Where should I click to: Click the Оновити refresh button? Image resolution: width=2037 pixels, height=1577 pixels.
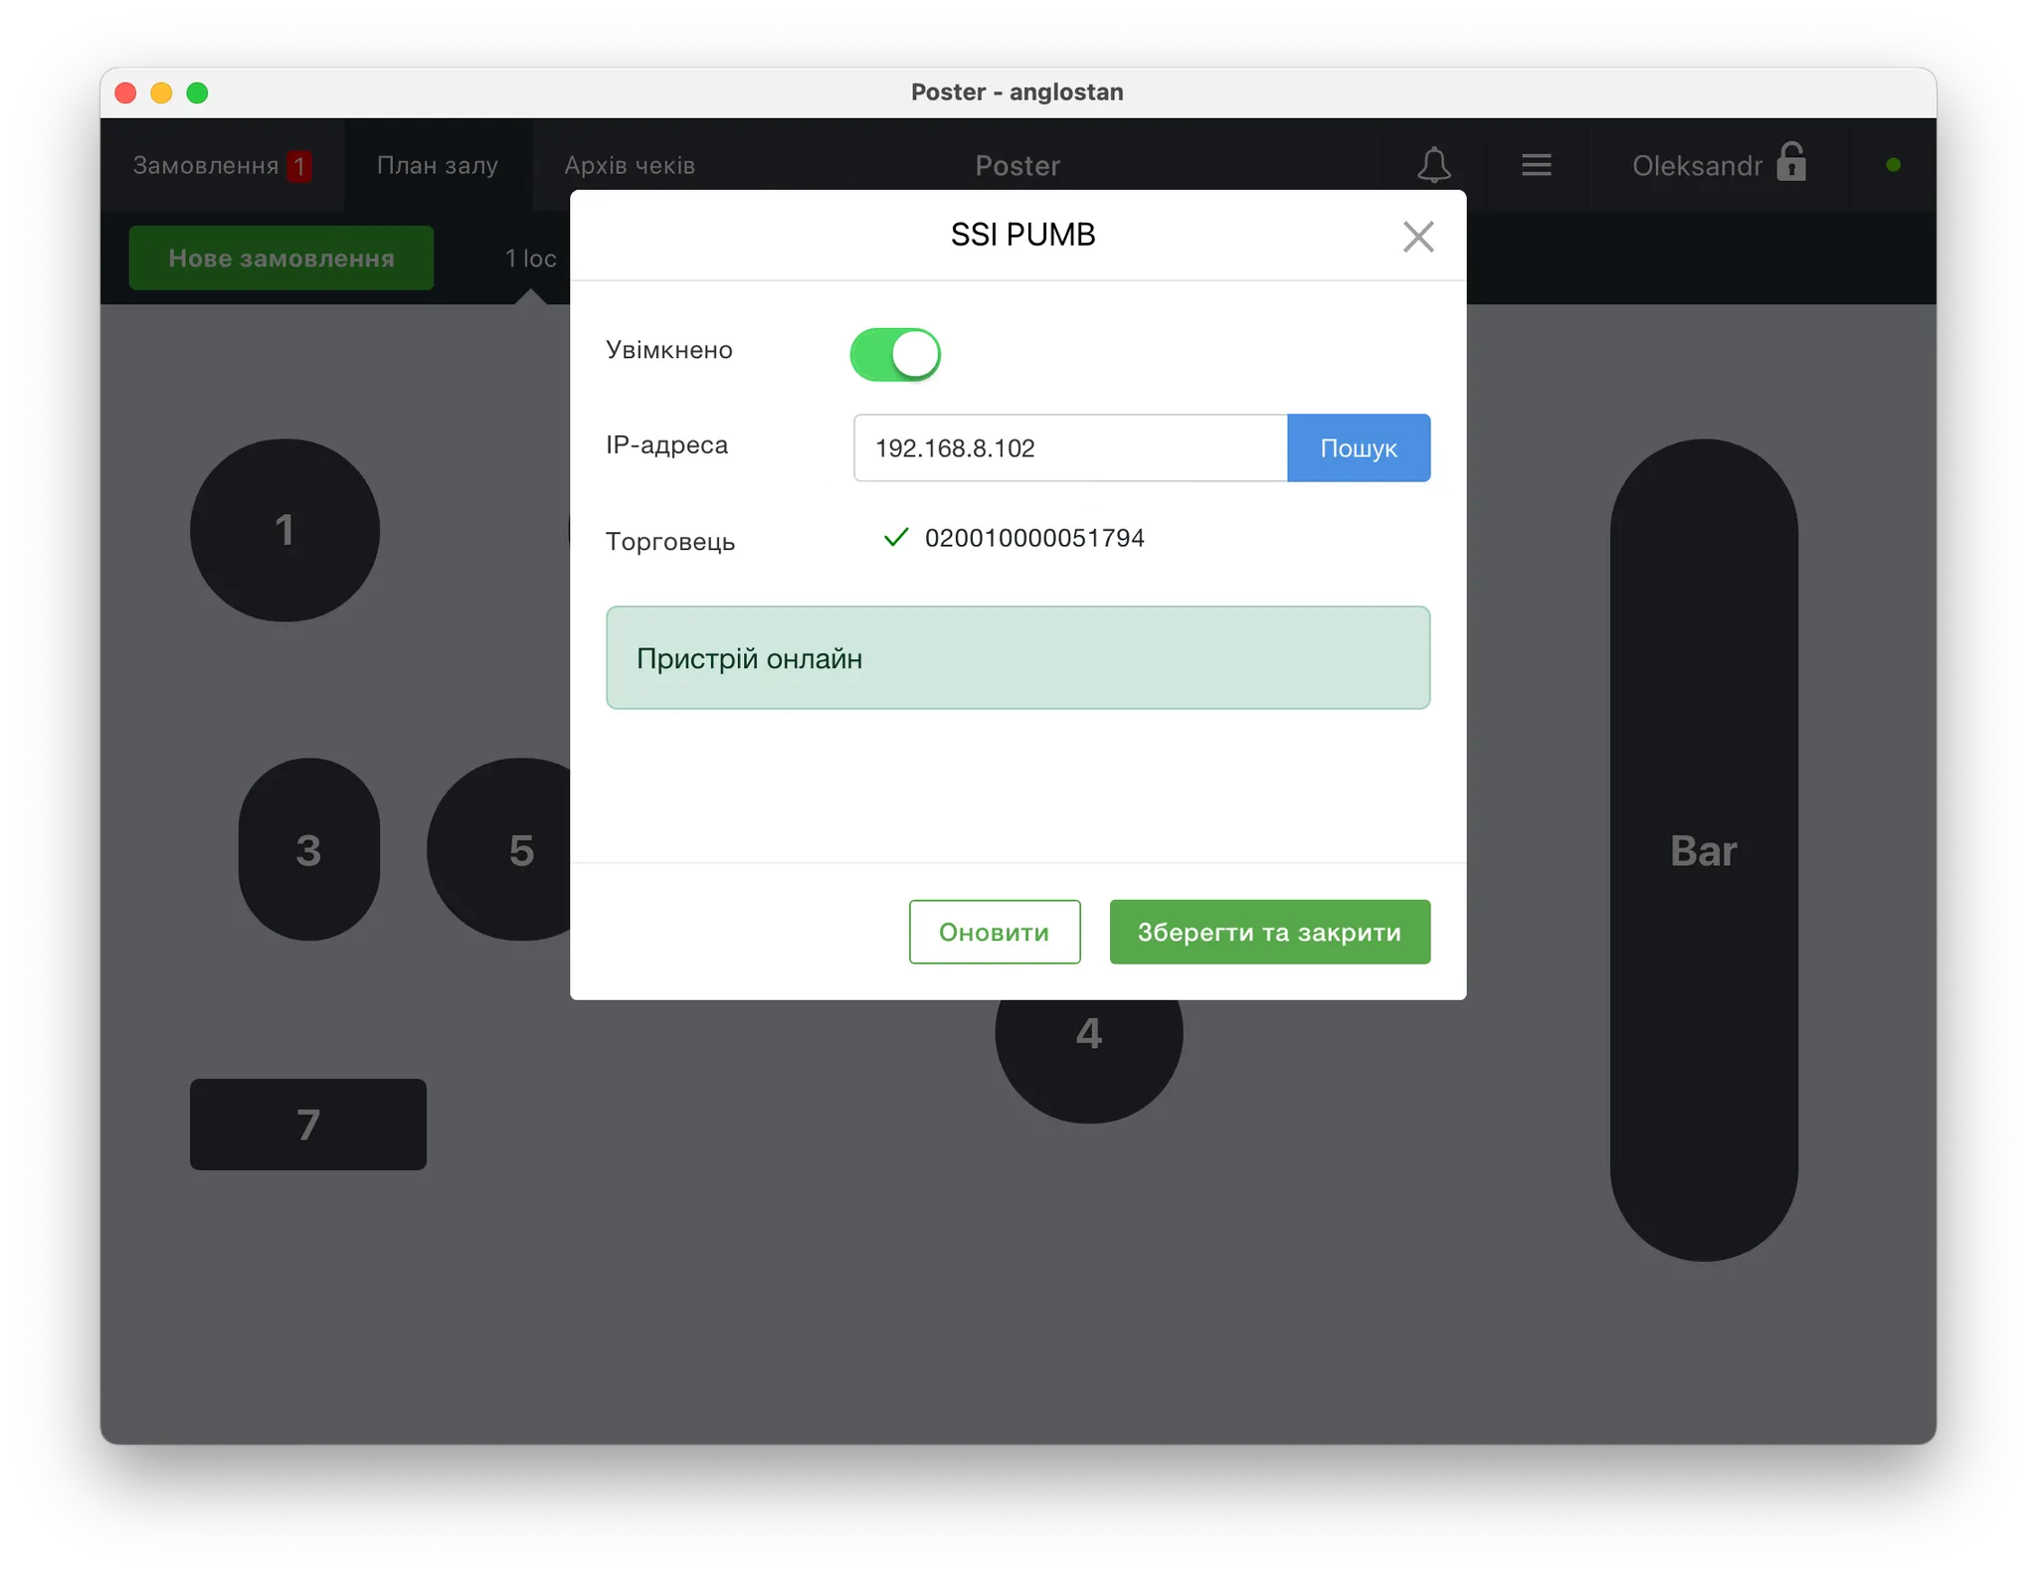click(994, 932)
